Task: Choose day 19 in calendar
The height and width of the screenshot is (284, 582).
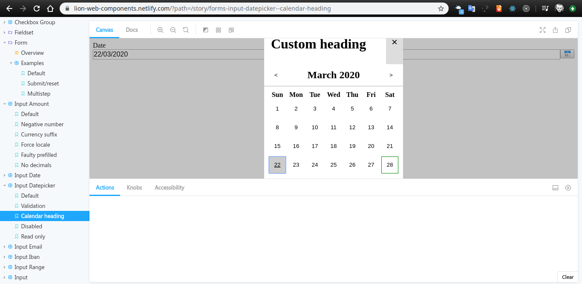Action: tap(352, 146)
